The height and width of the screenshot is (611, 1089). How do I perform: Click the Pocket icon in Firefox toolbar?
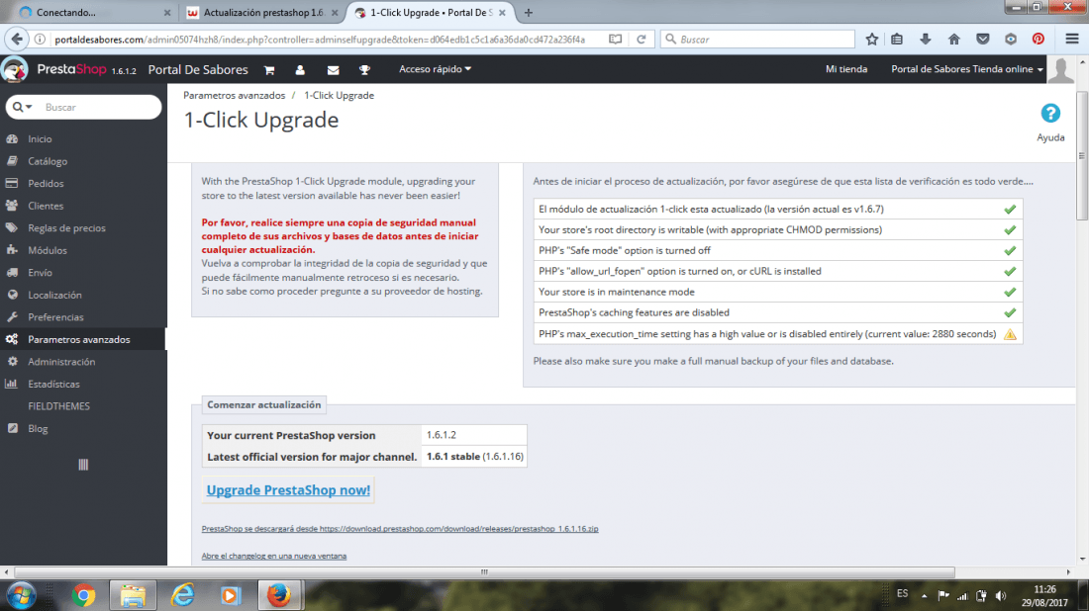pos(982,40)
